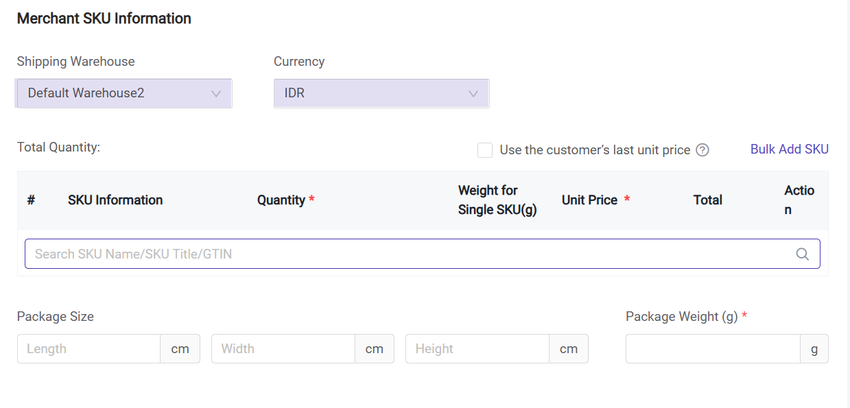The width and height of the screenshot is (850, 408).
Task: Click the Shipping Warehouse chevron arrow
Action: (x=215, y=94)
